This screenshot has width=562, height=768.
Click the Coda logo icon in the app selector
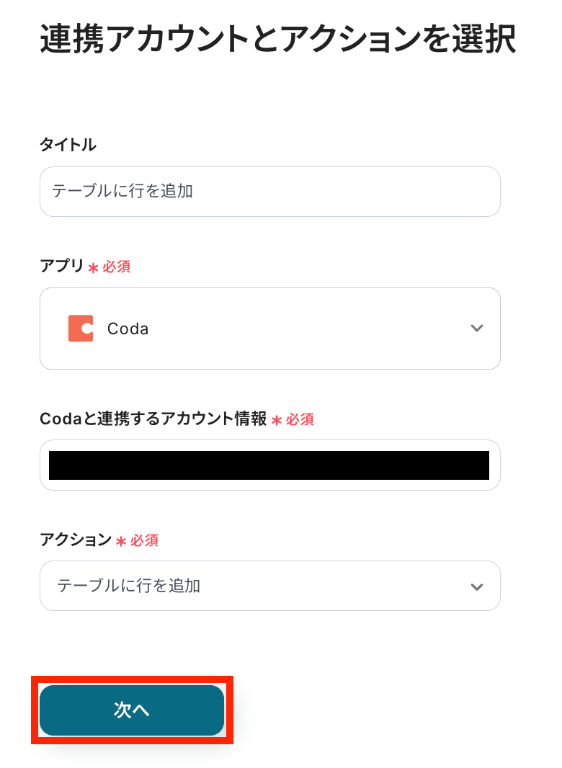tap(81, 329)
